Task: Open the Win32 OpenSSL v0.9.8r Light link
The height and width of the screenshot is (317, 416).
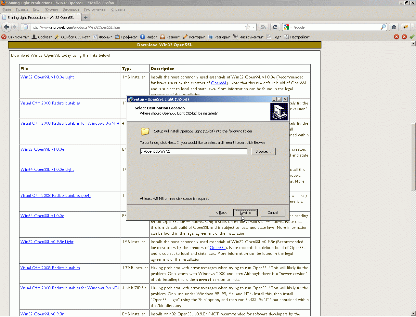Action: coord(47,242)
